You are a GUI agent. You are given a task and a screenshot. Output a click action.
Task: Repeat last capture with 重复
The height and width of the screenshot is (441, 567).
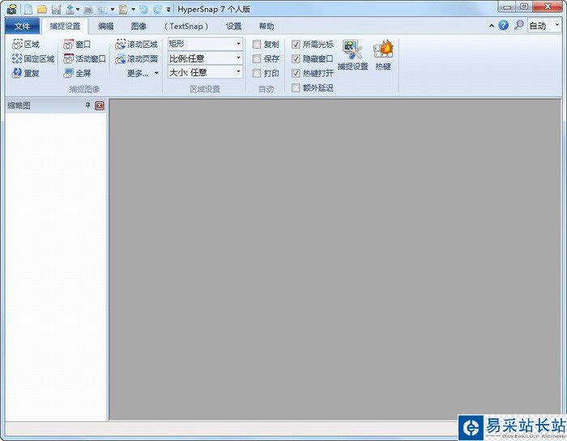click(x=26, y=73)
